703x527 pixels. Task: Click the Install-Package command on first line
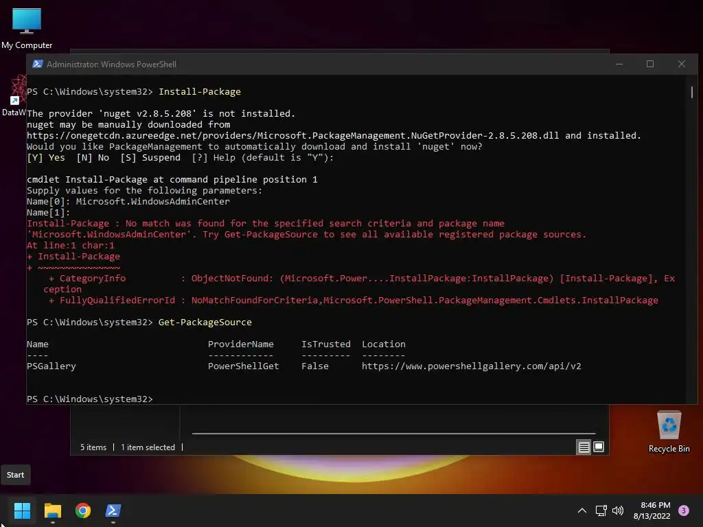(x=200, y=91)
